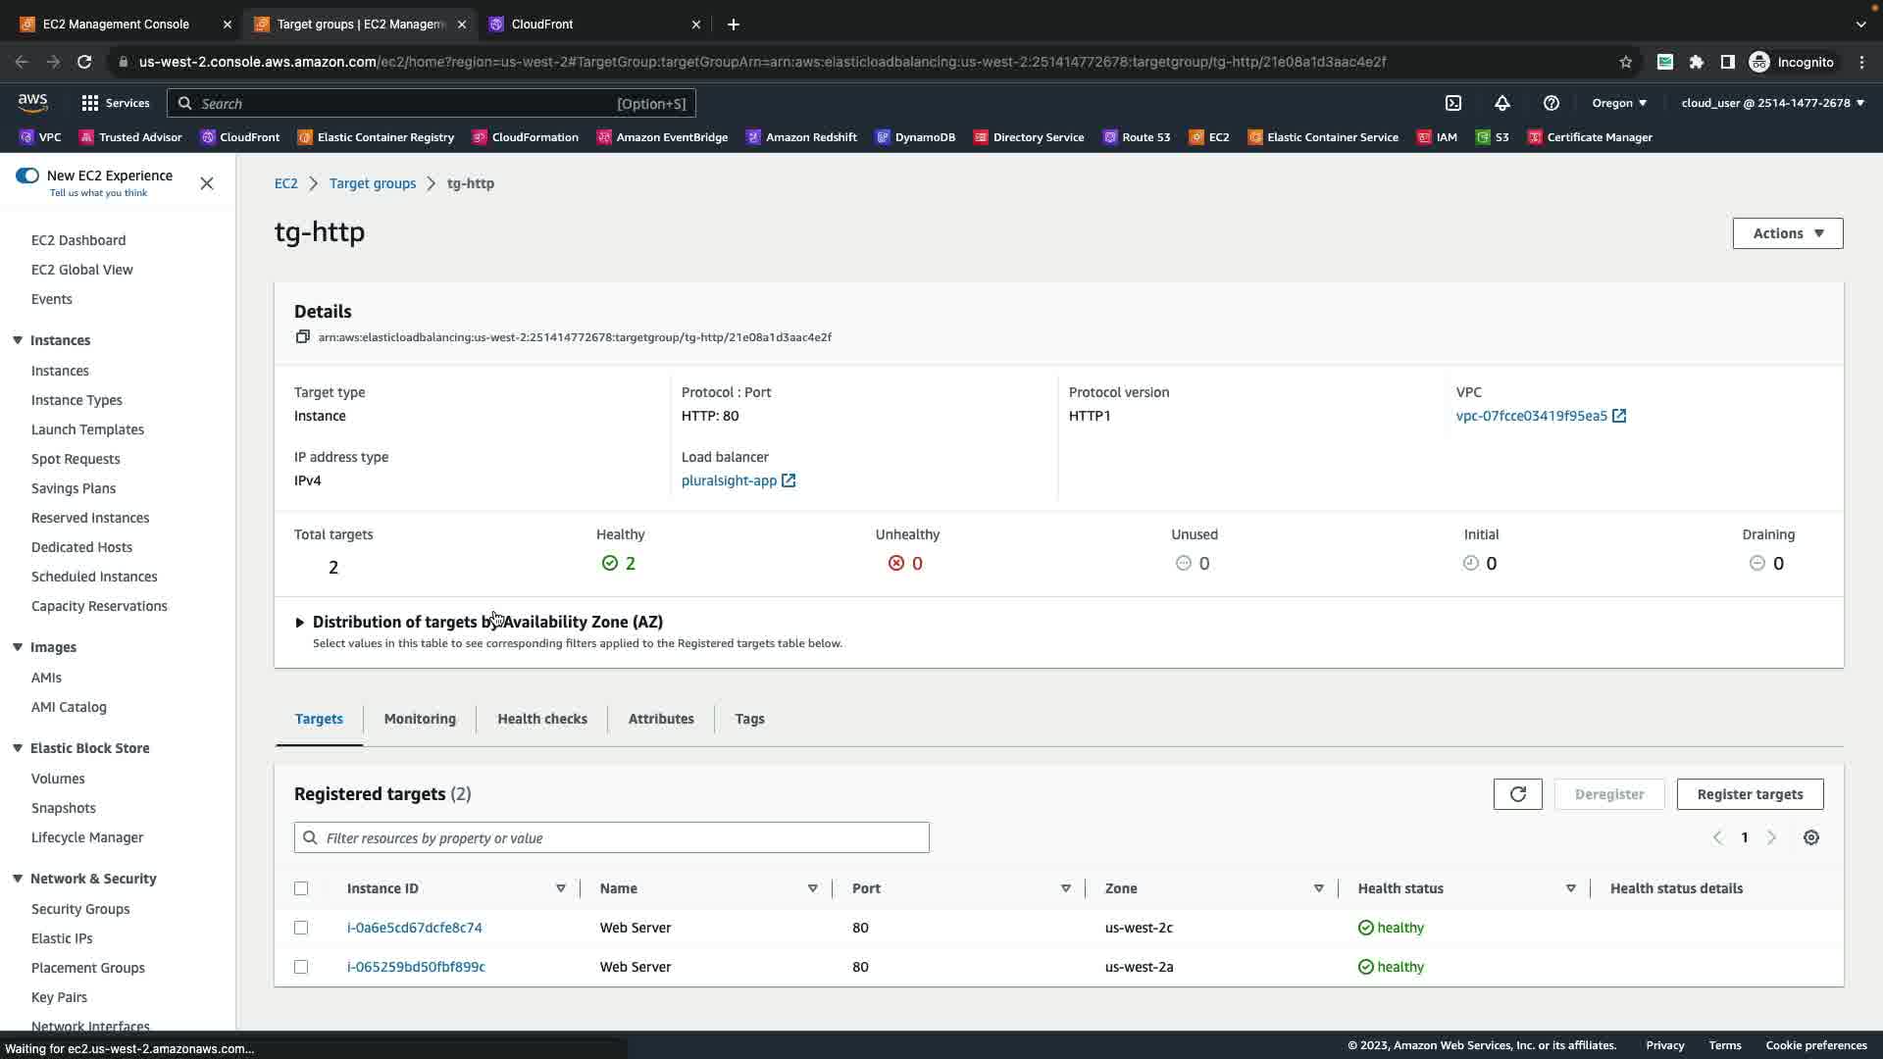The width and height of the screenshot is (1883, 1059).
Task: Open registered targets table preferences gear
Action: tap(1810, 837)
